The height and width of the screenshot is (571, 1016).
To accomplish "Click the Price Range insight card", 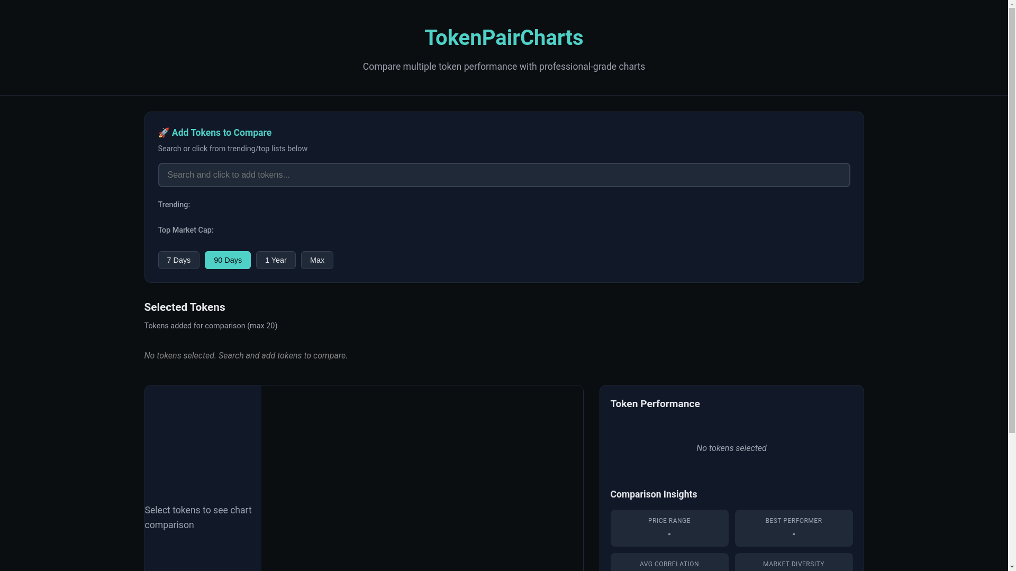I will 669,528.
